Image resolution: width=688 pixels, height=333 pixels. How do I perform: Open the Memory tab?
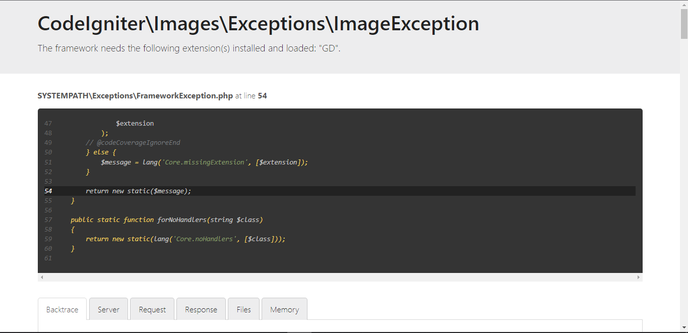tap(284, 309)
